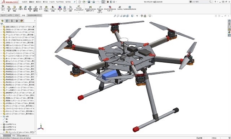Image resolution: width=231 pixels, height=139 pixels.
Task: Open the SimulationXpress analysis wizard
Action: [x=90, y=9]
